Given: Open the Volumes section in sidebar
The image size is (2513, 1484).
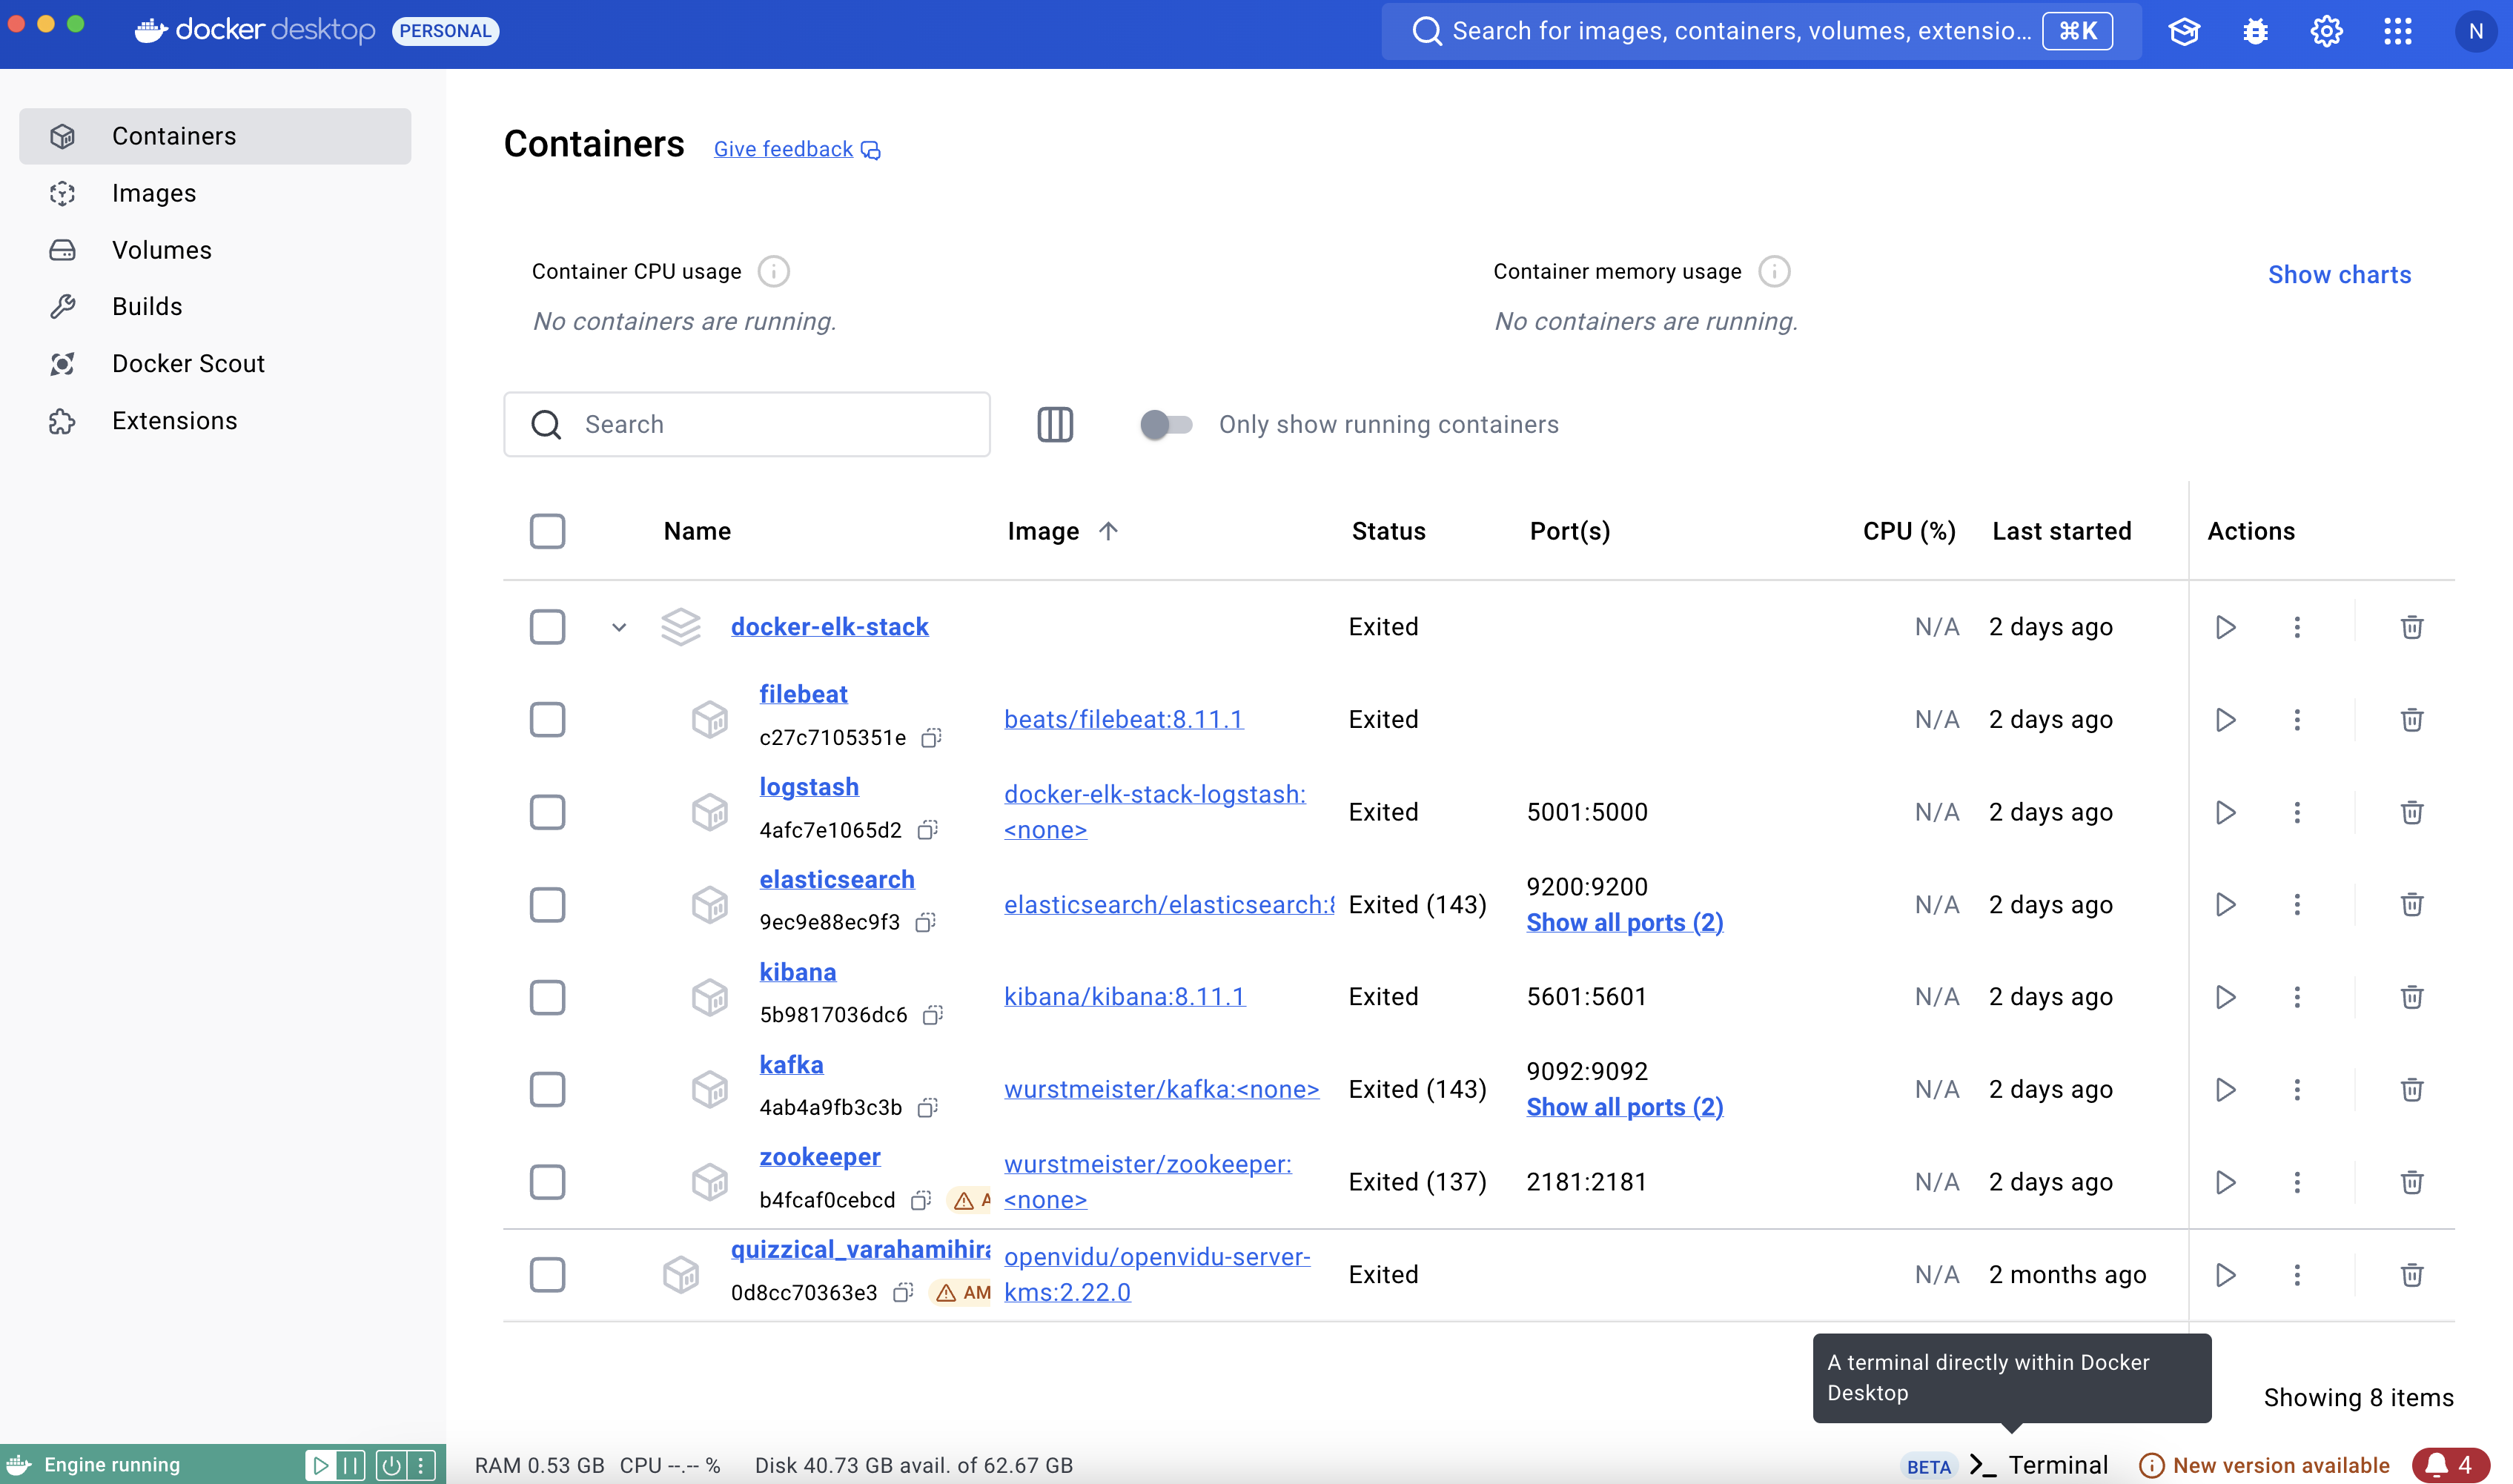Looking at the screenshot, I should coord(162,250).
